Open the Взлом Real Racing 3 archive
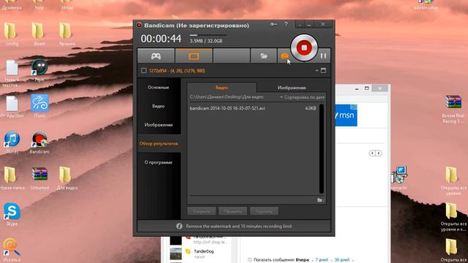The image size is (468, 263). [x=453, y=109]
